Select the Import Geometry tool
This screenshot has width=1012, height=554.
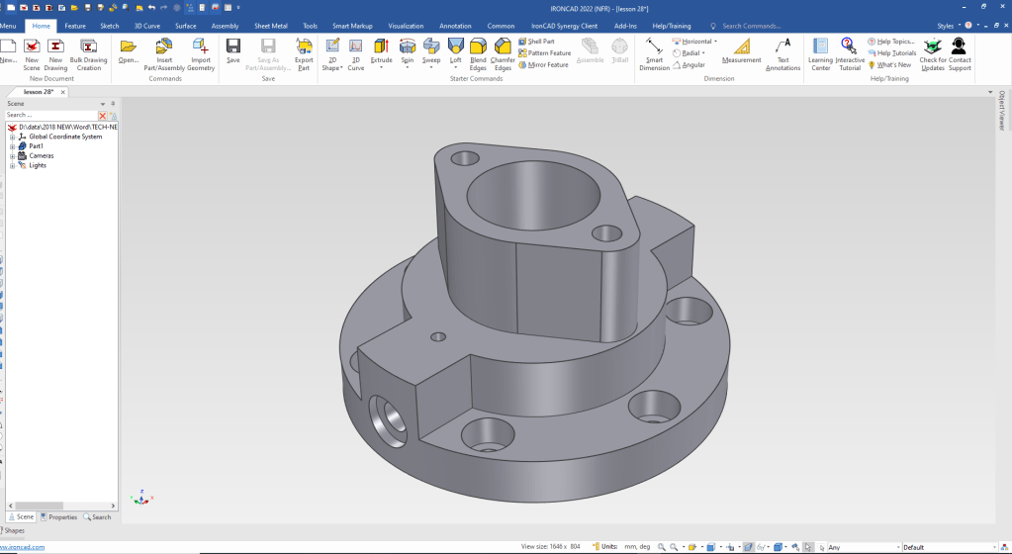click(201, 46)
